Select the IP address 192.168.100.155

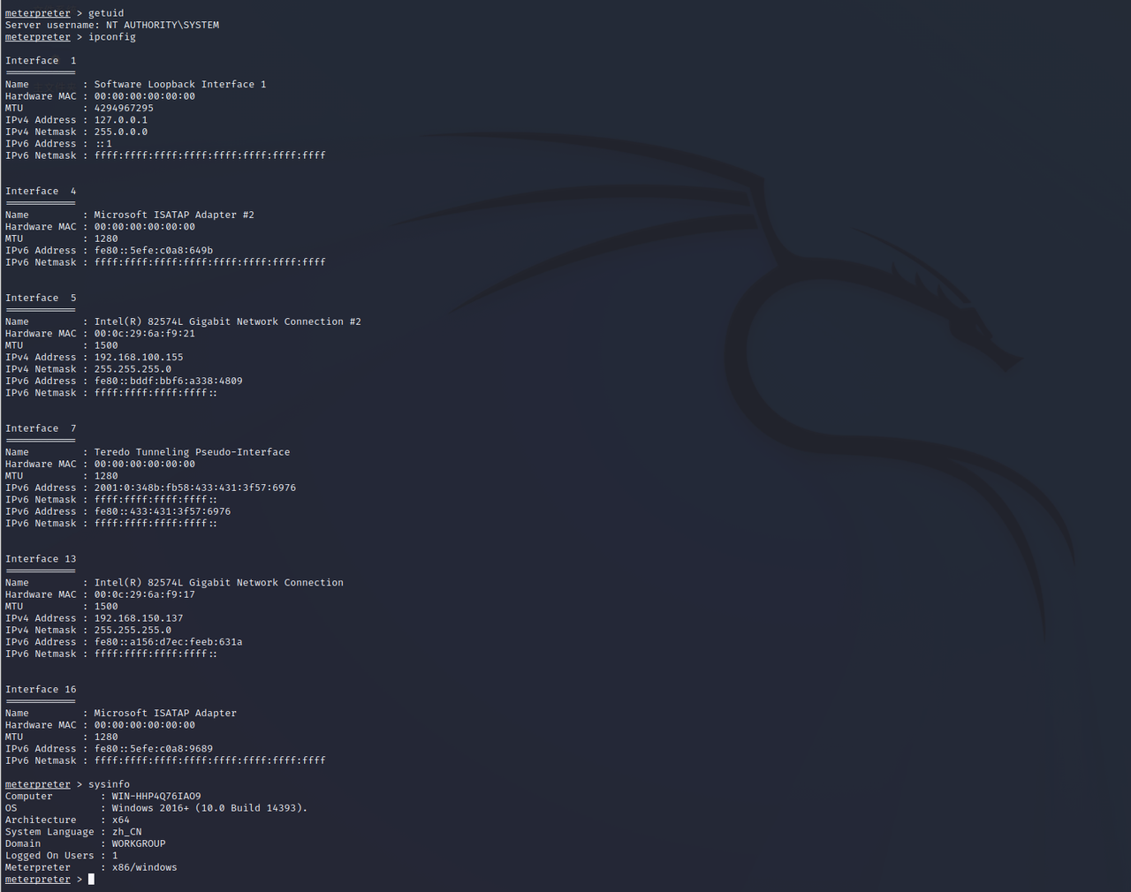coord(139,358)
